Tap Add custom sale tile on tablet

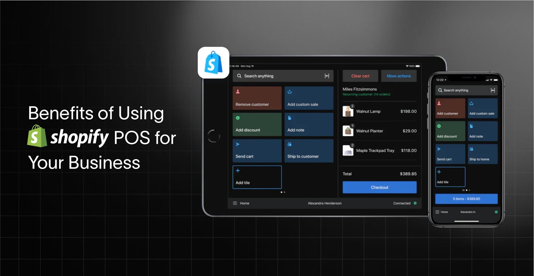pyautogui.click(x=309, y=98)
